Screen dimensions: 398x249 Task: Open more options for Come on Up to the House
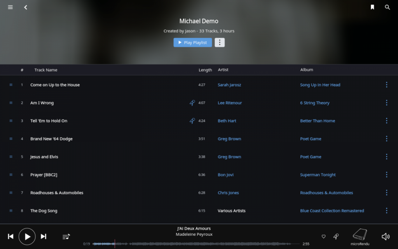[x=386, y=85]
